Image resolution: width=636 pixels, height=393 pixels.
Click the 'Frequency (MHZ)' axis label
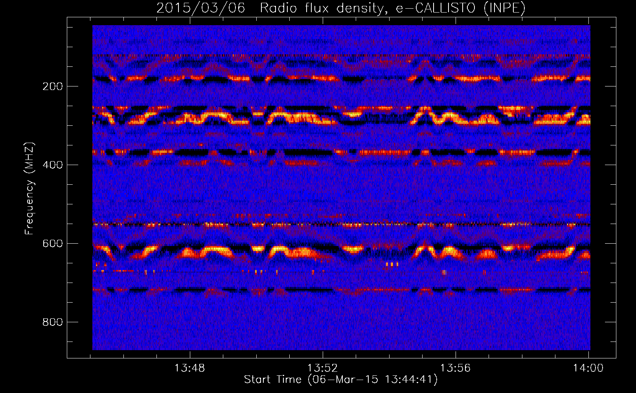tap(29, 189)
